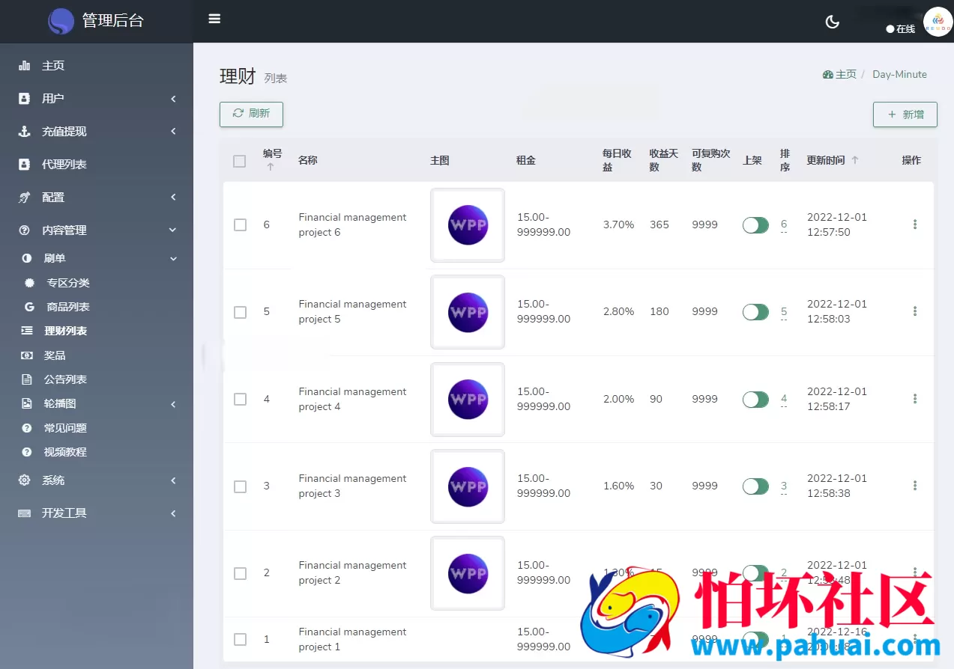Image resolution: width=954 pixels, height=669 pixels.
Task: Click the 商品列表 G icon
Action: [29, 307]
